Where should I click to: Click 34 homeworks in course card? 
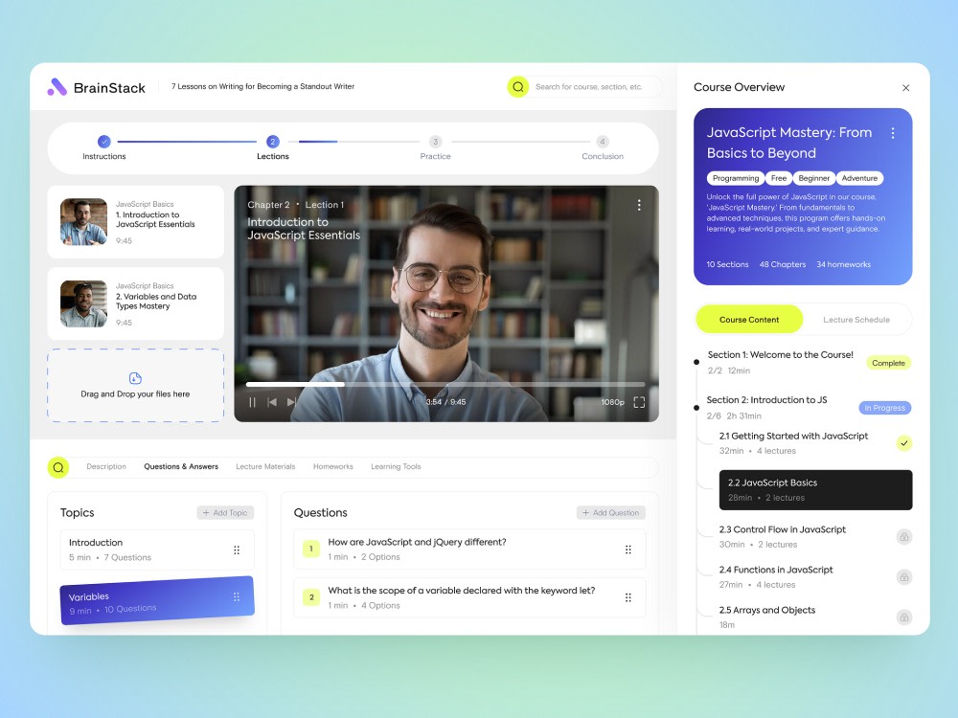pos(843,264)
